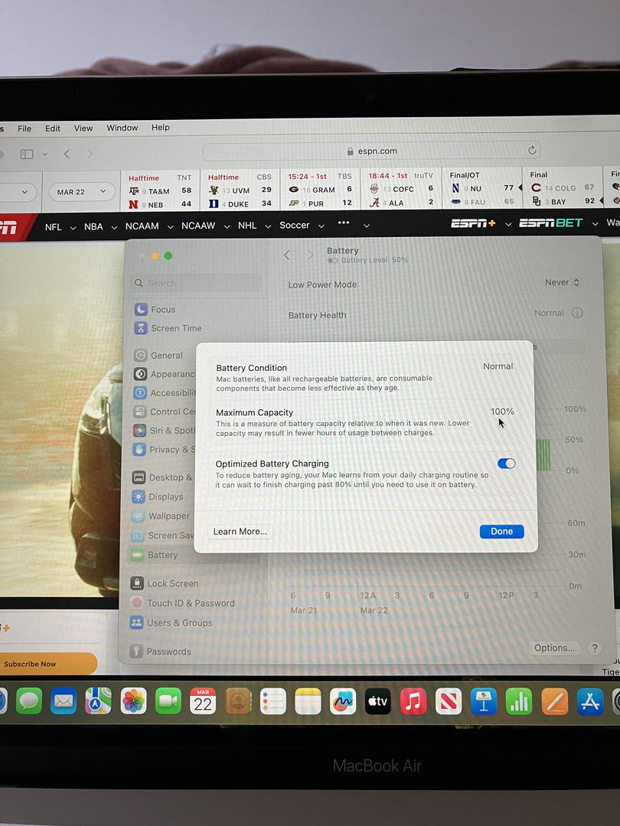Open the Battery help question mark
Viewport: 620px width, 826px height.
pos(595,648)
